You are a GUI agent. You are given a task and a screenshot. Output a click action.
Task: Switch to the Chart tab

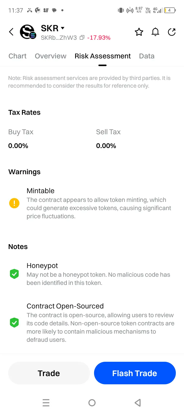click(x=17, y=56)
